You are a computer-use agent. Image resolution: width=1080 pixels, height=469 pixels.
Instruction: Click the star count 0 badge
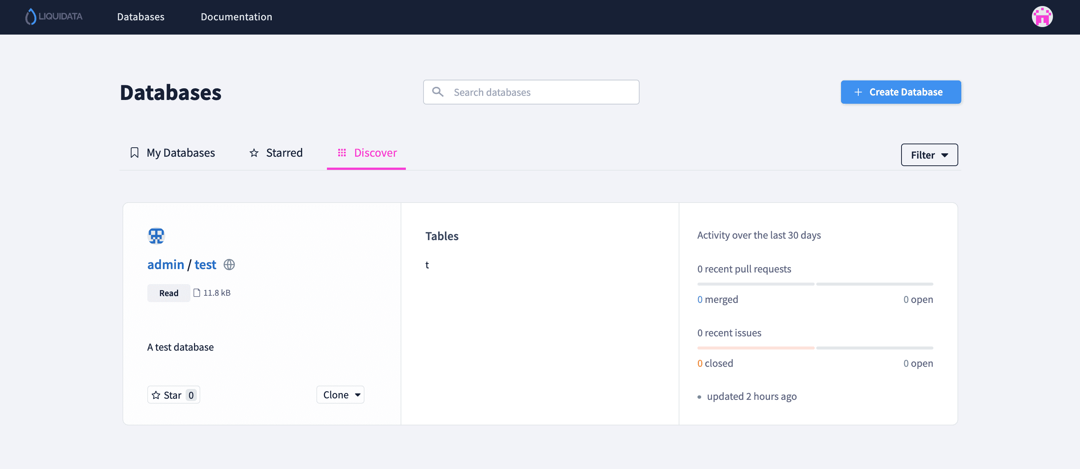point(191,395)
